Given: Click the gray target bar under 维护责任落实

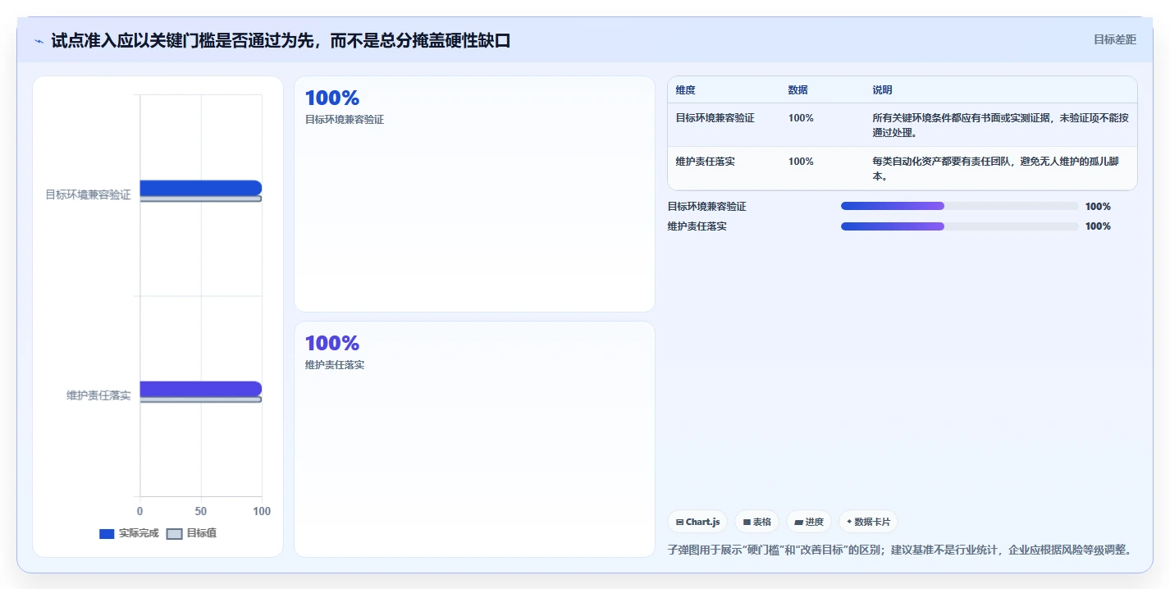Looking at the screenshot, I should [x=200, y=400].
